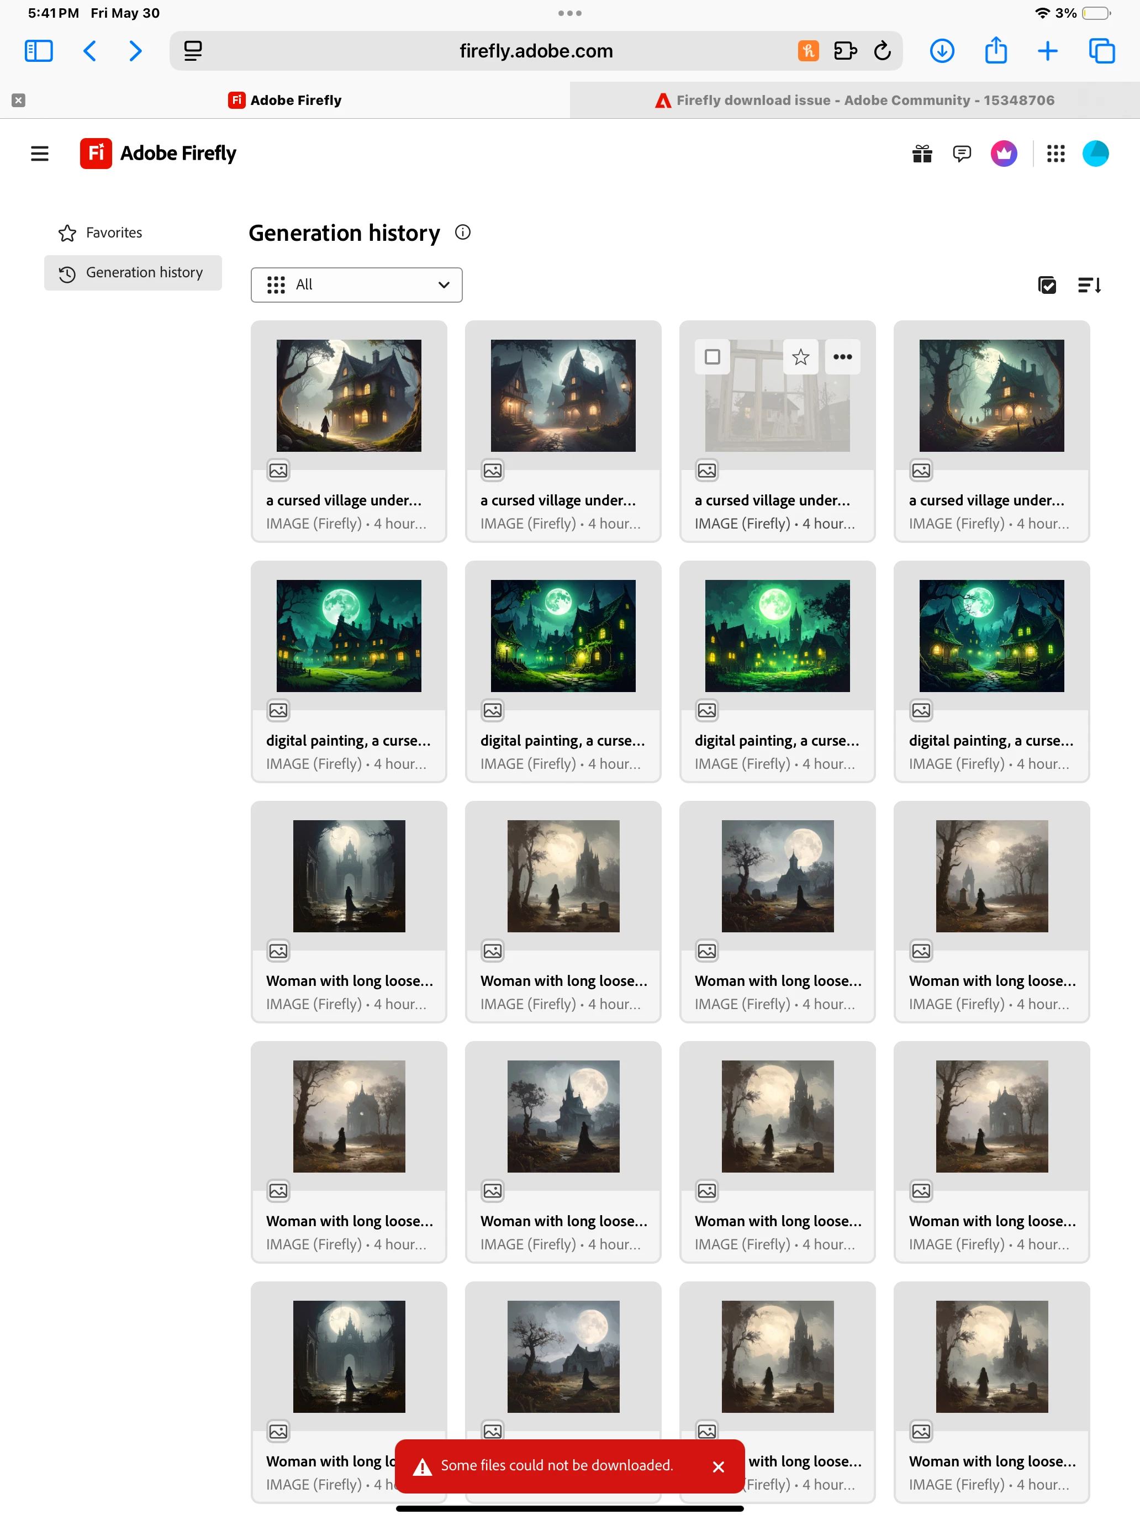Select Favorites in the sidebar

(113, 233)
